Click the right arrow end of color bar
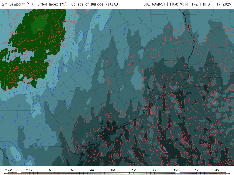 228,174
